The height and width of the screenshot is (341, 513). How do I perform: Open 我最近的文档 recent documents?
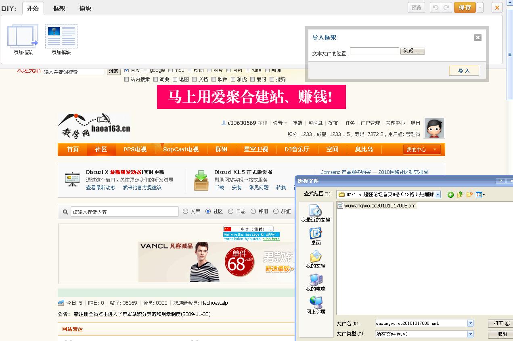tap(316, 213)
